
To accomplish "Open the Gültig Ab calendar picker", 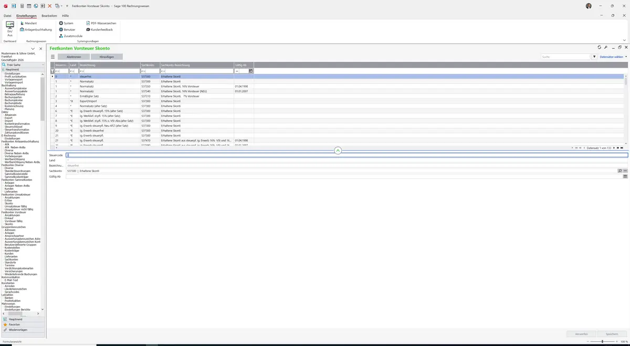I will (x=625, y=176).
